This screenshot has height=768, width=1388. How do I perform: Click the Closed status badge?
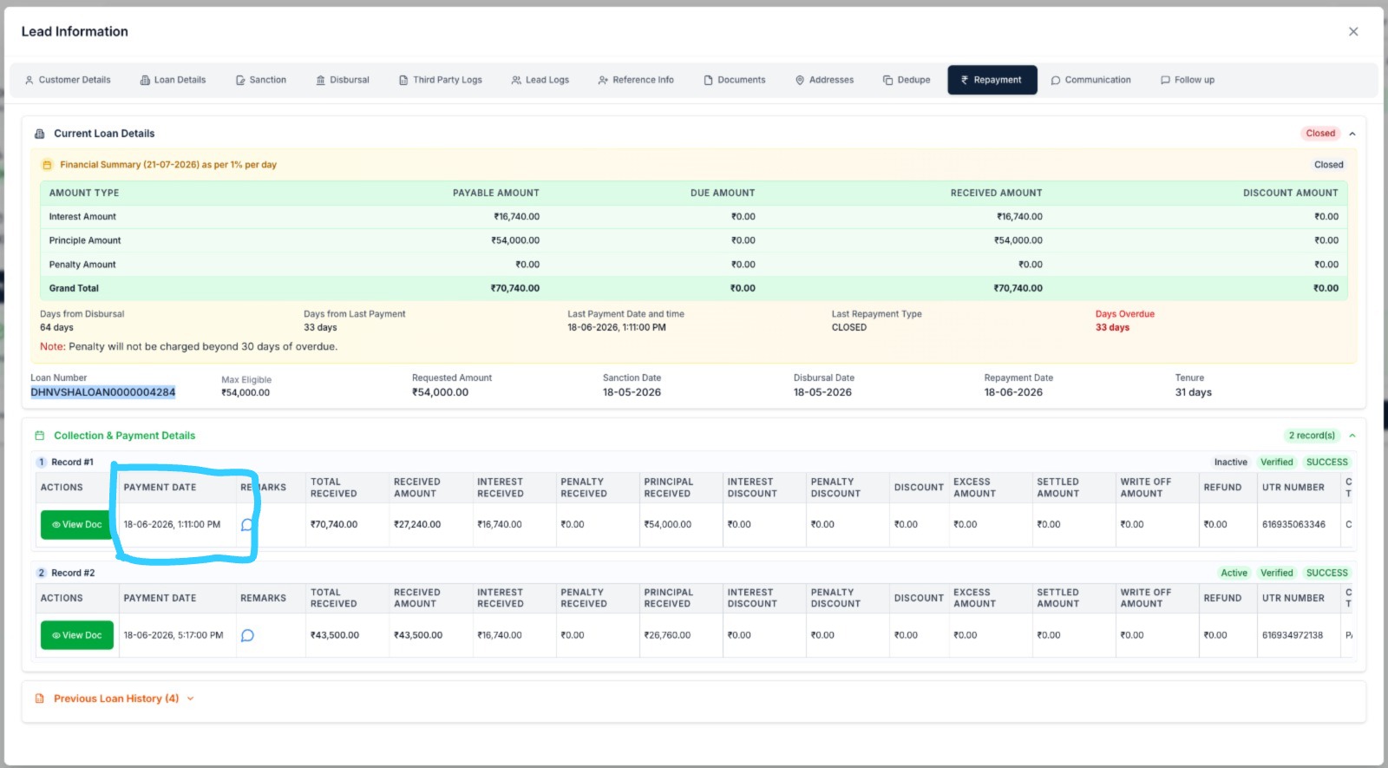tap(1320, 134)
